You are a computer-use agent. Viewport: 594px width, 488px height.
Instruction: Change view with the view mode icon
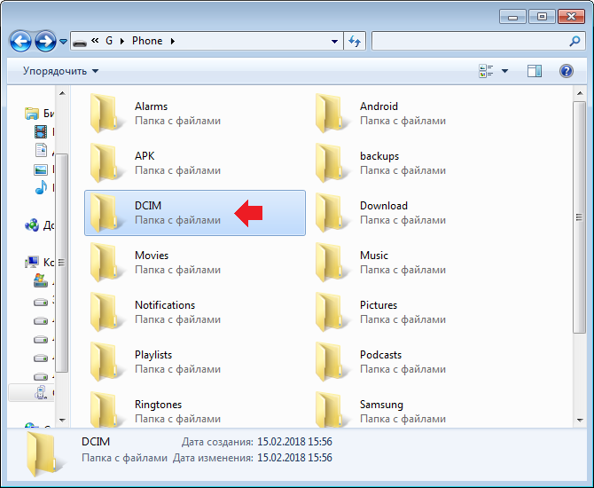pos(486,71)
